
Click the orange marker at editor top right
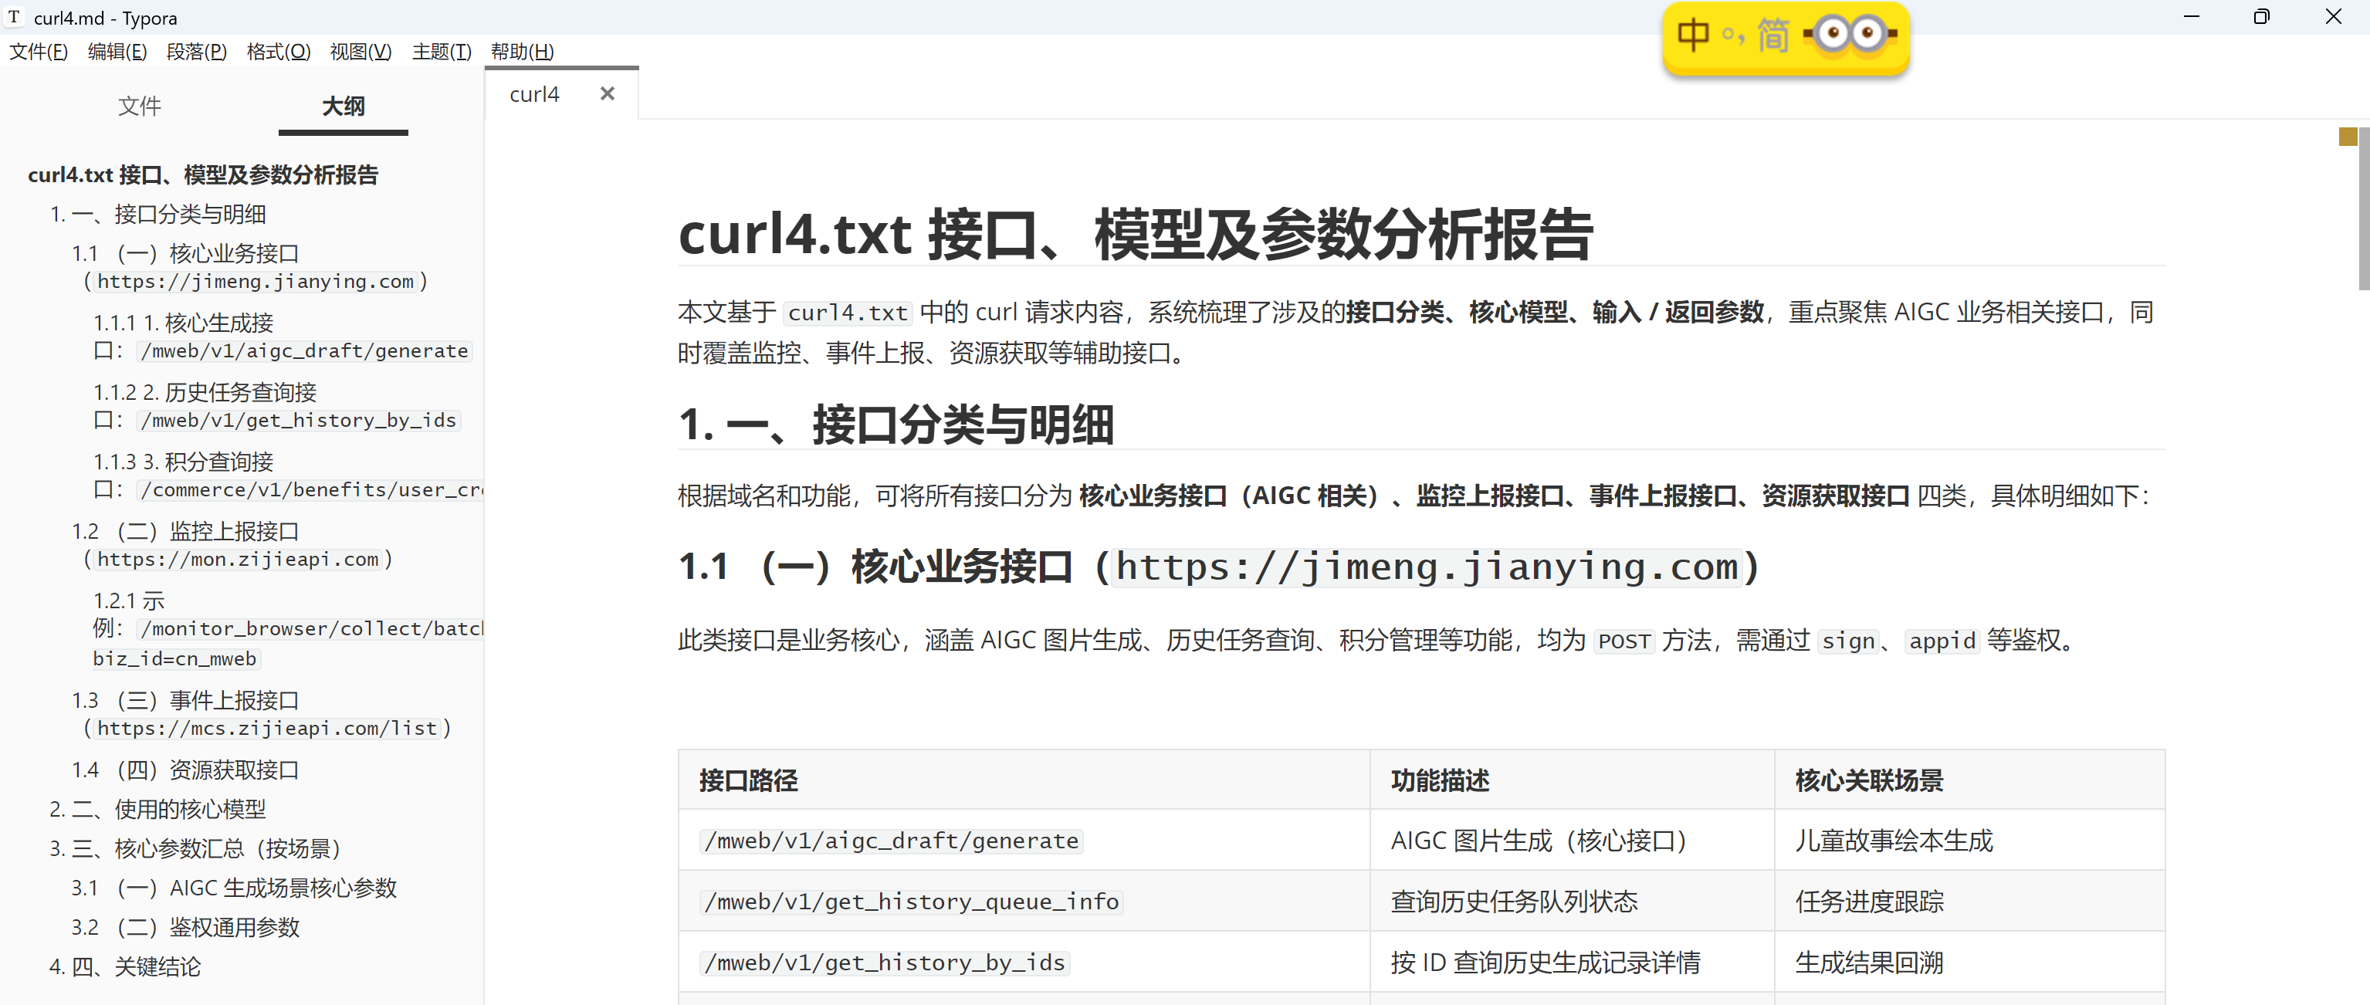pos(2348,137)
